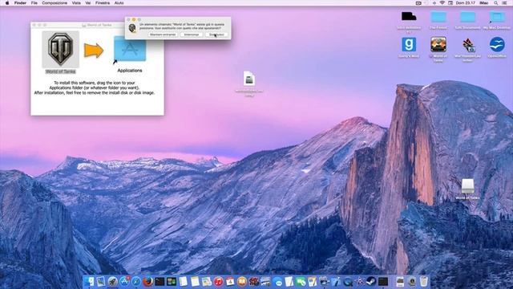
Task: Open the Trash in the Dock
Action: pyautogui.click(x=423, y=282)
